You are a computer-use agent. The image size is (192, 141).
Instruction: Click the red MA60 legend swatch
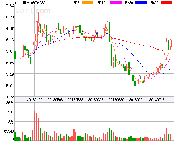(167, 2)
